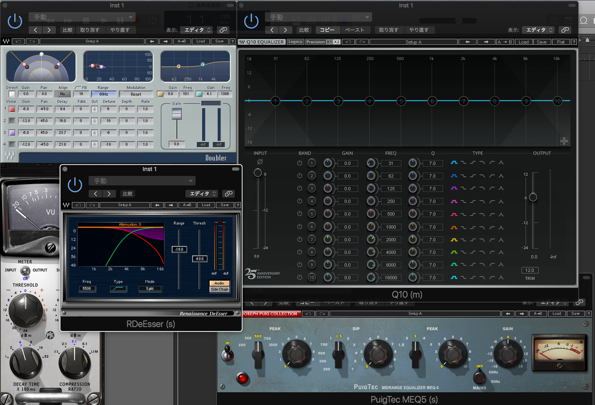Viewport: 595px width, 405px height.
Task: Click the Waves redo arrow in RDeEsser
Action: click(92, 205)
